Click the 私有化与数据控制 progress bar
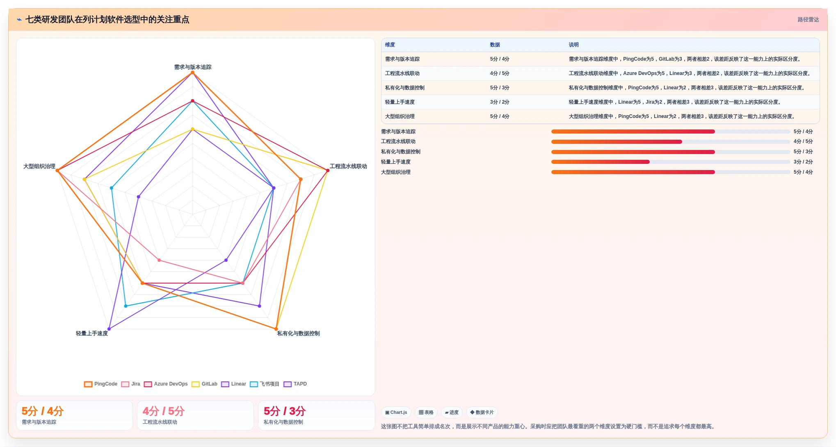The width and height of the screenshot is (836, 447). (671, 152)
